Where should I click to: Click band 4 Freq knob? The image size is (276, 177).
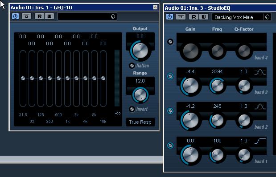(218, 51)
